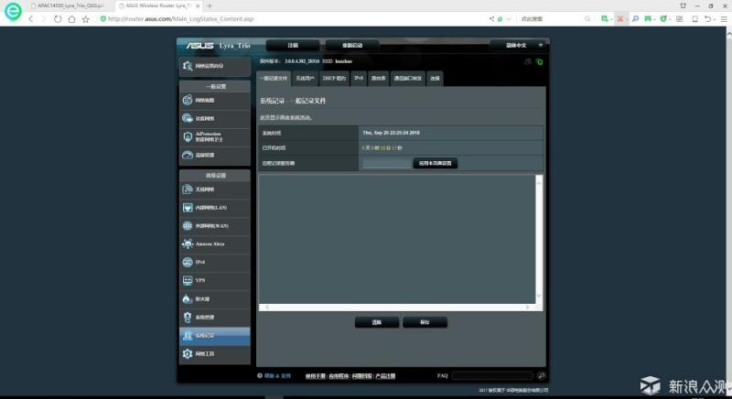The image size is (732, 399).
Task: Click inside the system log text area
Action: (x=397, y=239)
